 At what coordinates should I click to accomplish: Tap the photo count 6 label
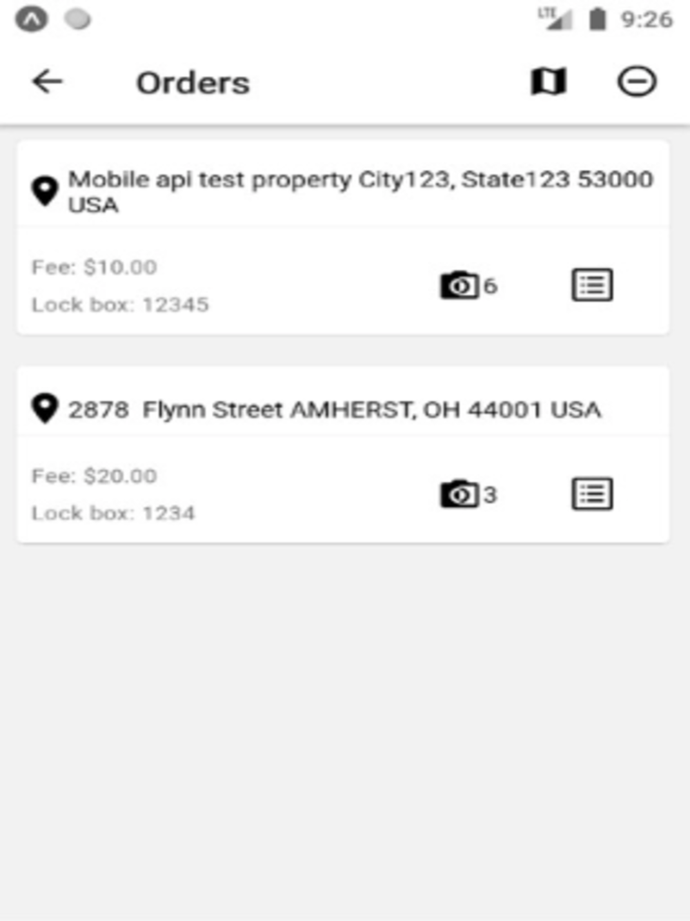tap(490, 286)
